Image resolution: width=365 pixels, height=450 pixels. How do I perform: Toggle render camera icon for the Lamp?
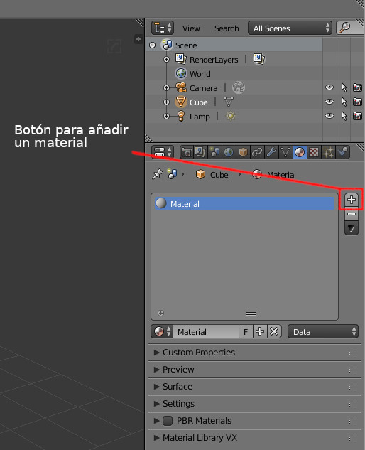coord(357,116)
